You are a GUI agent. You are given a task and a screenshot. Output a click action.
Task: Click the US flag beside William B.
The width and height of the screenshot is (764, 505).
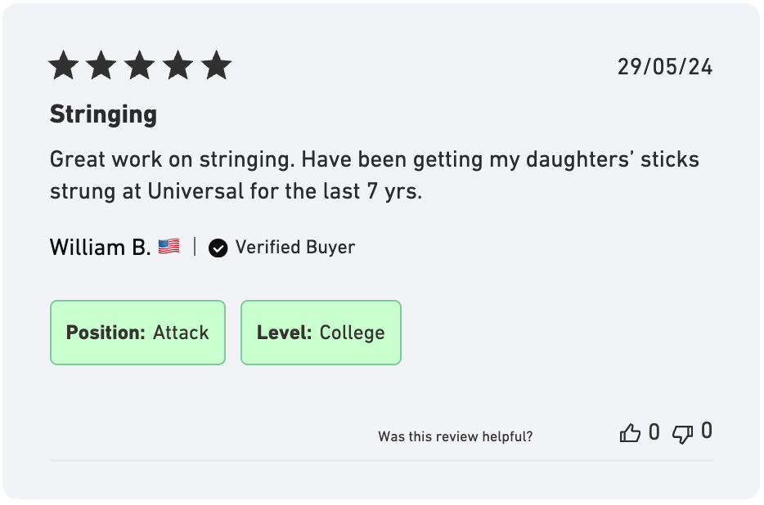pyautogui.click(x=169, y=247)
